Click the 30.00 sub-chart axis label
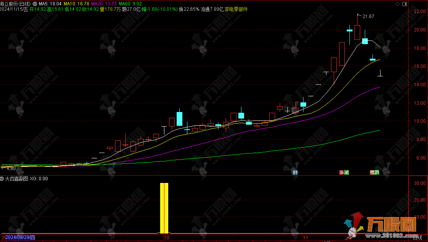 (420, 183)
